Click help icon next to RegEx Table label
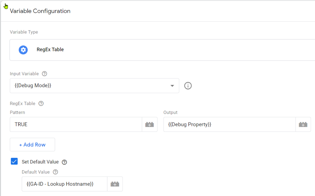This screenshot has height=196, width=315. click(41, 104)
